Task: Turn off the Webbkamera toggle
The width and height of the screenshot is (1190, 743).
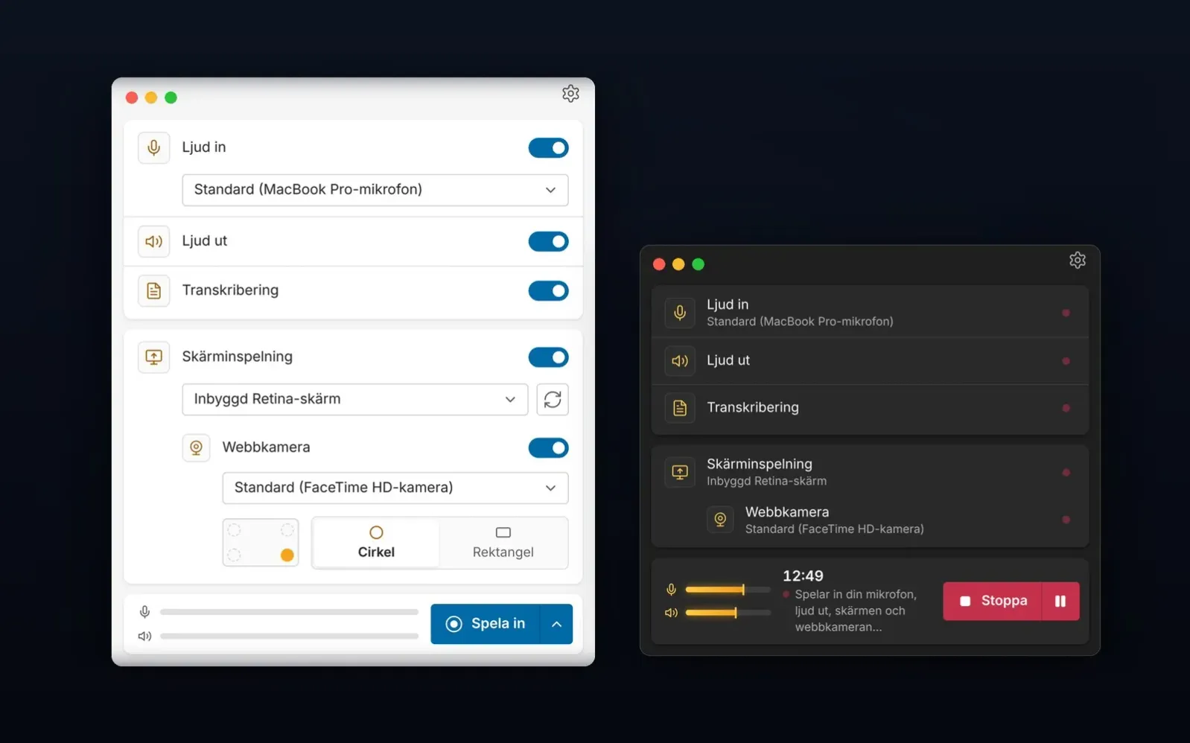Action: click(x=548, y=447)
